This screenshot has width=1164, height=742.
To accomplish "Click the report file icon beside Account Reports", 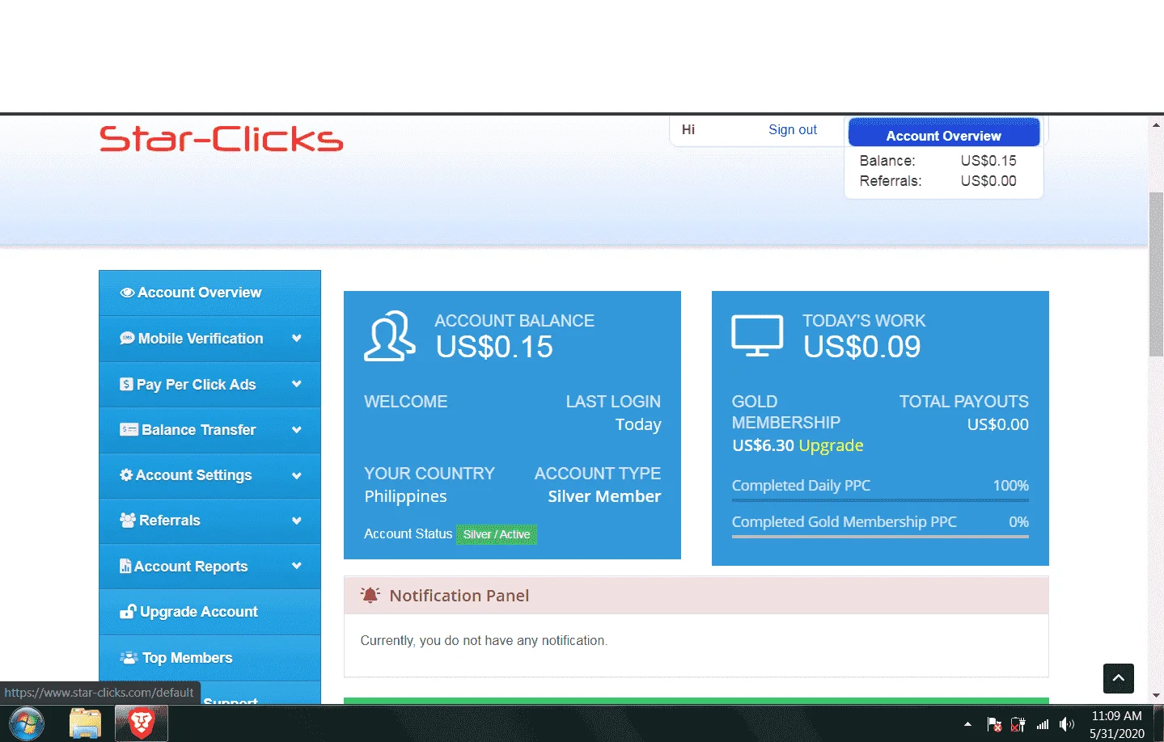I will [x=125, y=567].
